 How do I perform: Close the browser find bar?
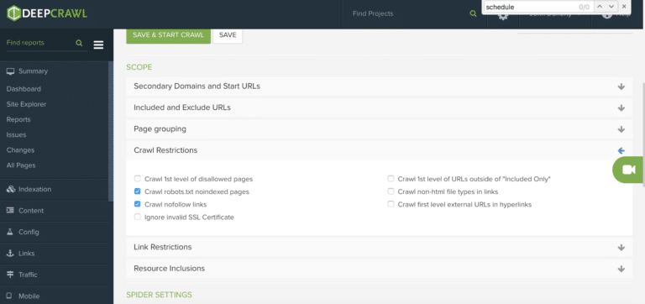(624, 7)
